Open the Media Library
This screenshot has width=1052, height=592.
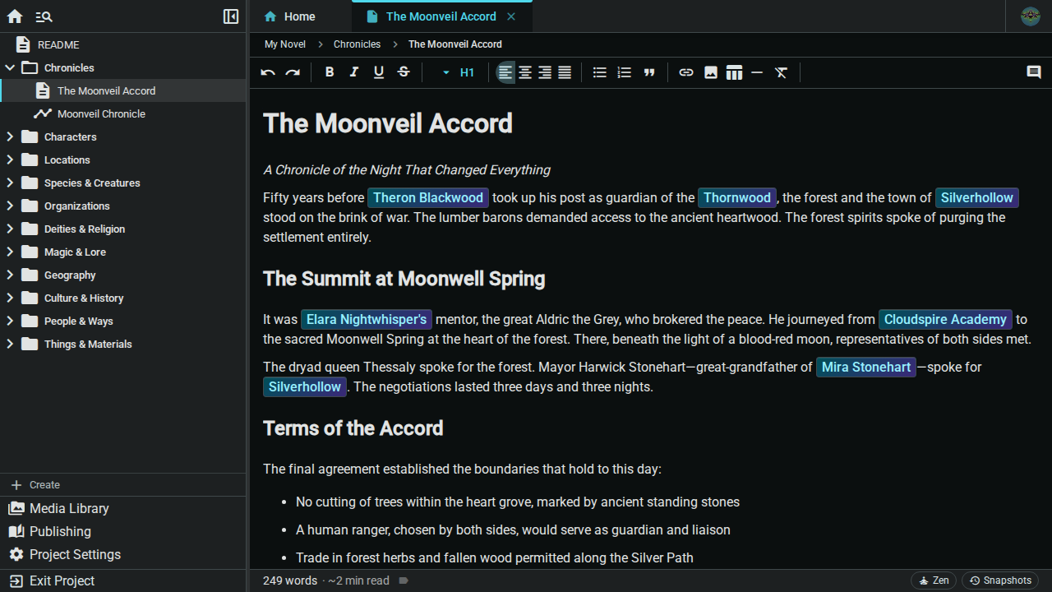pyautogui.click(x=123, y=508)
